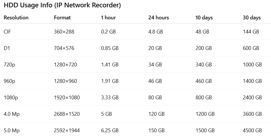This screenshot has height=139, width=271.
Task: Click the 10 days column header
Action: [204, 18]
